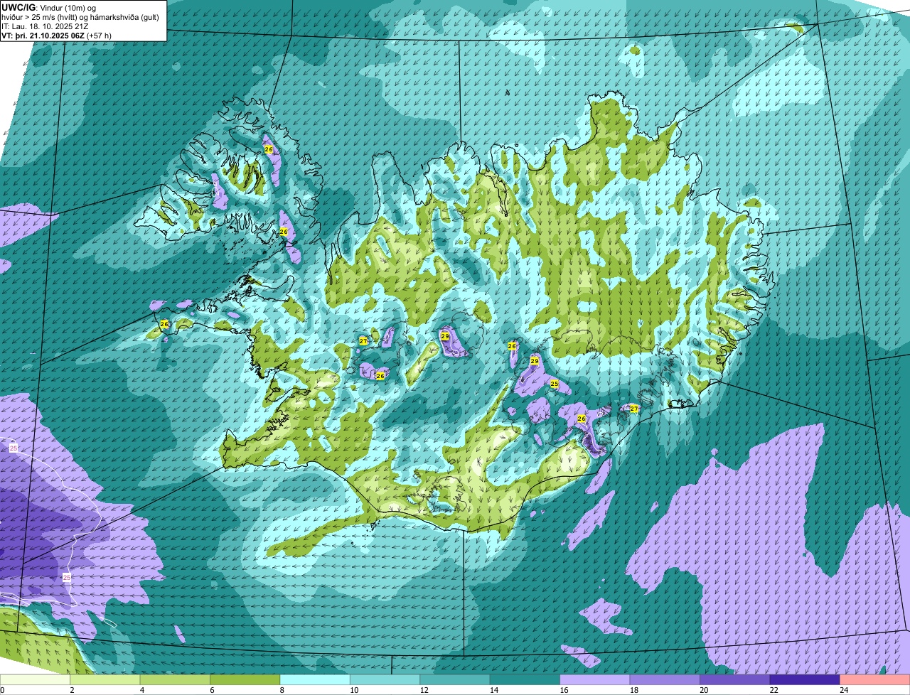Click the 20–22 m/s violet legend swatch
This screenshot has width=910, height=695.
(x=735, y=679)
